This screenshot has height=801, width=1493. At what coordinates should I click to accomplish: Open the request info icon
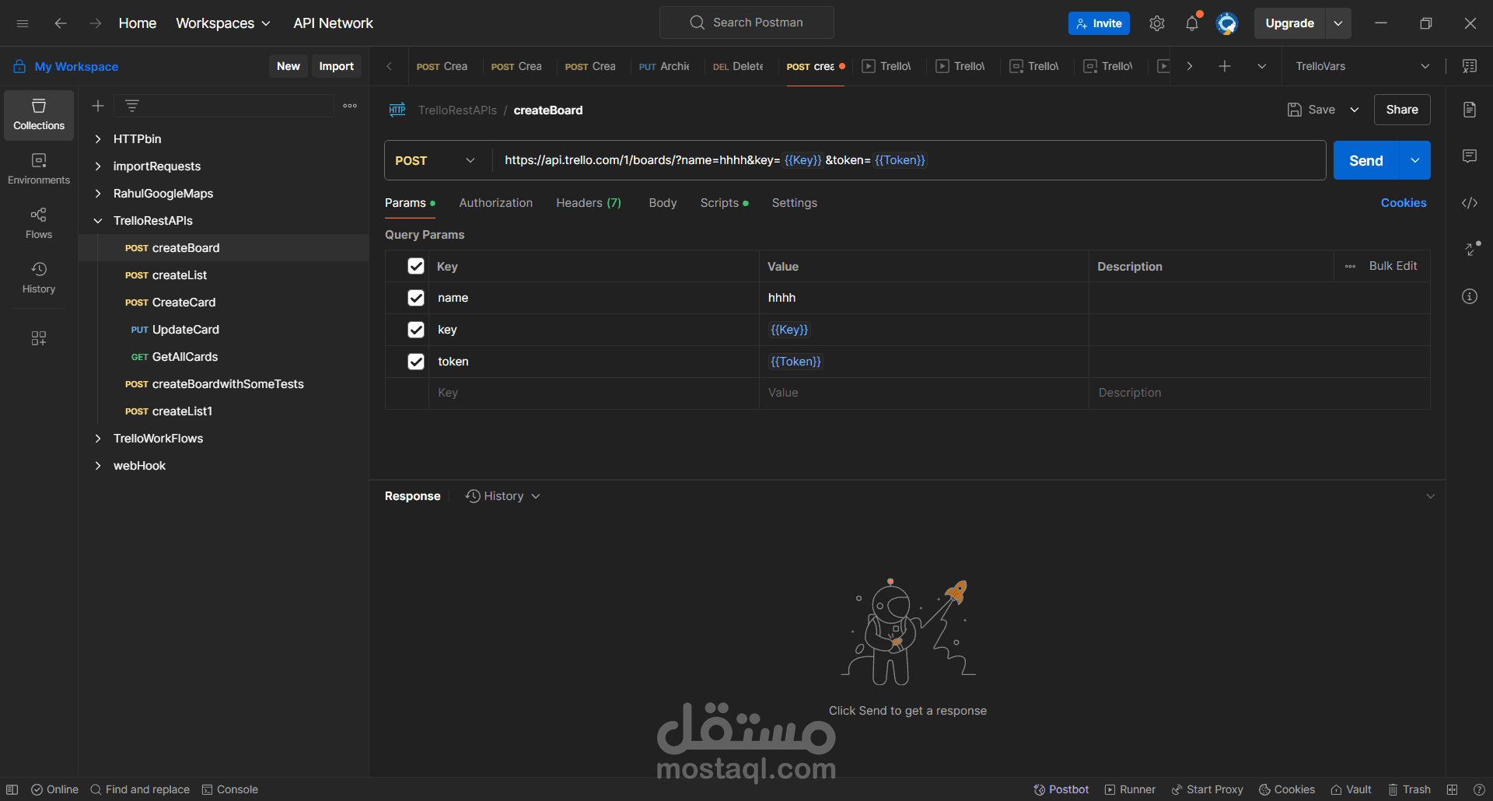(x=1470, y=296)
